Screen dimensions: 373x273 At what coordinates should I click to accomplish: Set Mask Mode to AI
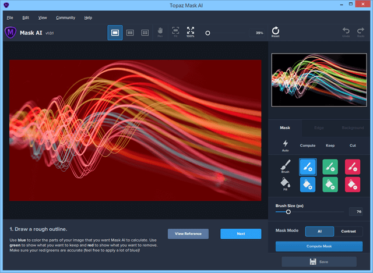(319, 231)
